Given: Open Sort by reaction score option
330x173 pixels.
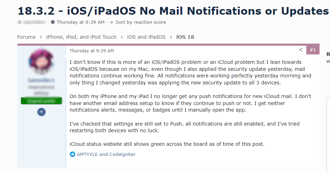Looking at the screenshot, I should tap(141, 22).
